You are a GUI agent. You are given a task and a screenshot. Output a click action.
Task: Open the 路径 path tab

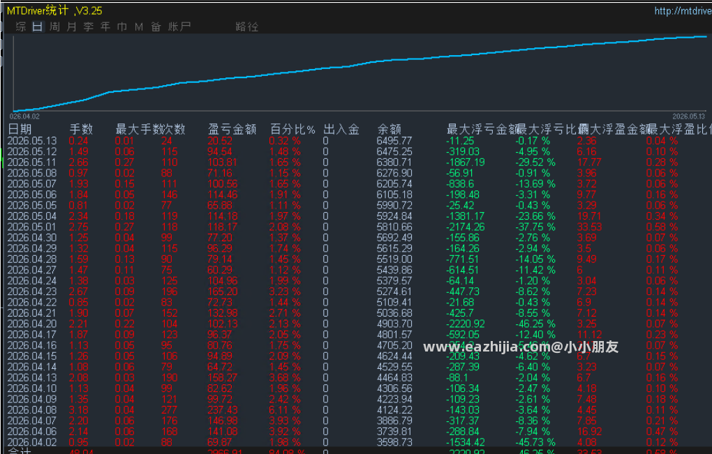point(247,27)
